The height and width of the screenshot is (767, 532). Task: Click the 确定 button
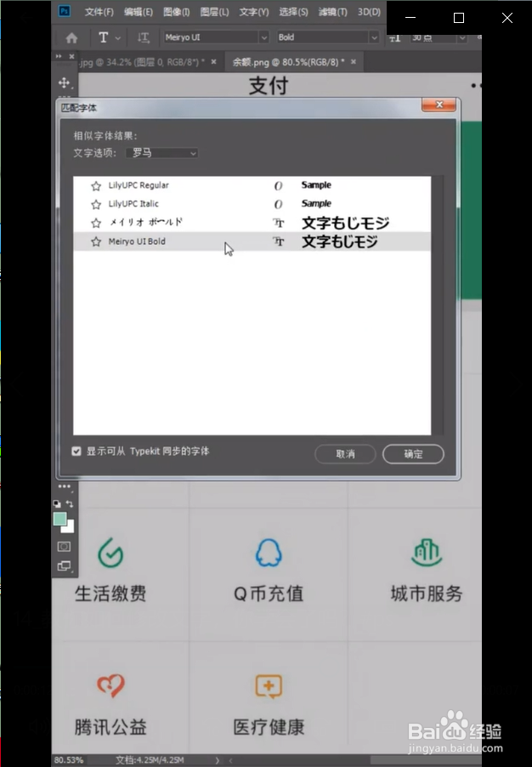(x=413, y=454)
